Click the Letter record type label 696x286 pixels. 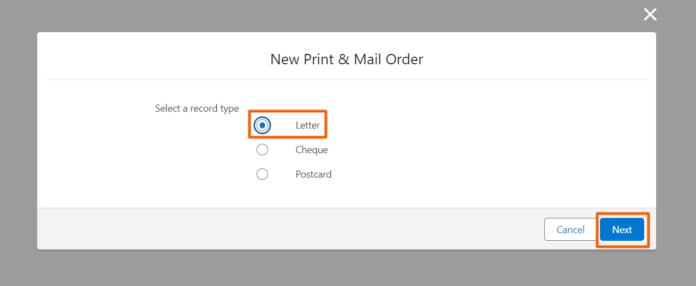308,125
